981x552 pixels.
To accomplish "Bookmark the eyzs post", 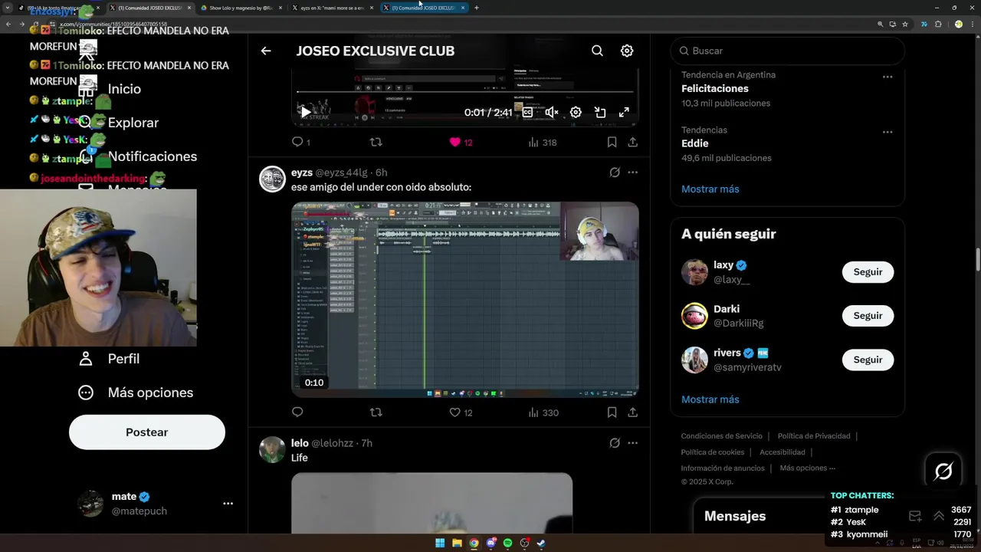I will 612,412.
